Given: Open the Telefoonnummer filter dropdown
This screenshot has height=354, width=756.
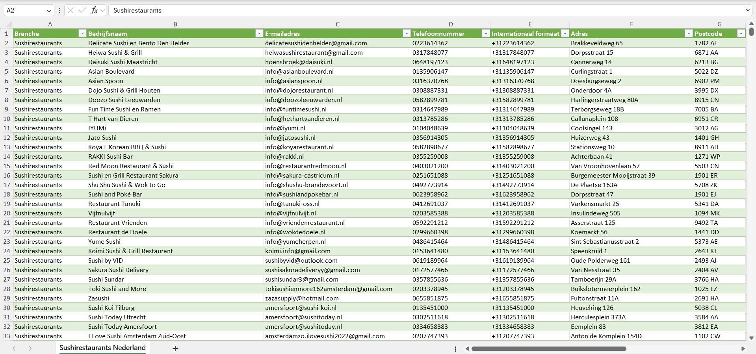Looking at the screenshot, I should click(x=486, y=34).
